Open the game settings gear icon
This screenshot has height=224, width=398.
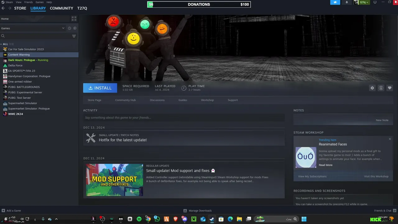coord(372,88)
